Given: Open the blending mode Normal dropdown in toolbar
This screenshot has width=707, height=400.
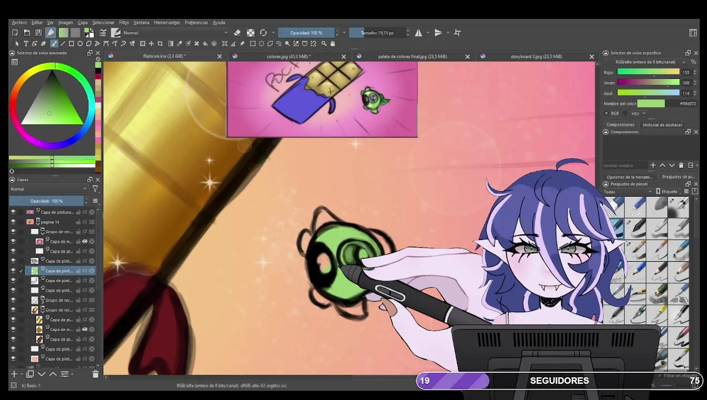Looking at the screenshot, I should [175, 33].
